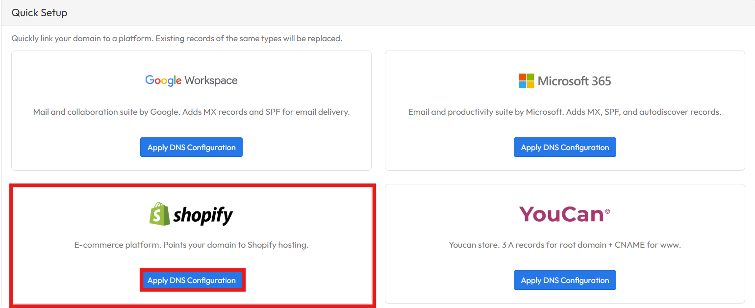This screenshot has height=308, width=755.
Task: Click the Shopify logo
Action: tap(191, 214)
